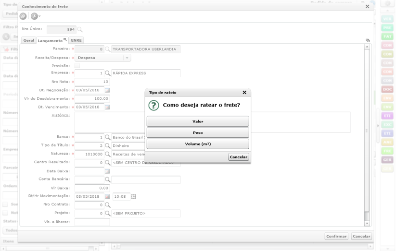The image size is (396, 251).
Task: Click the form scrollbar up arrow
Action: click(367, 47)
